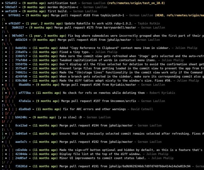Click author name David Catmull
The width and height of the screenshot is (204, 170).
(142, 109)
